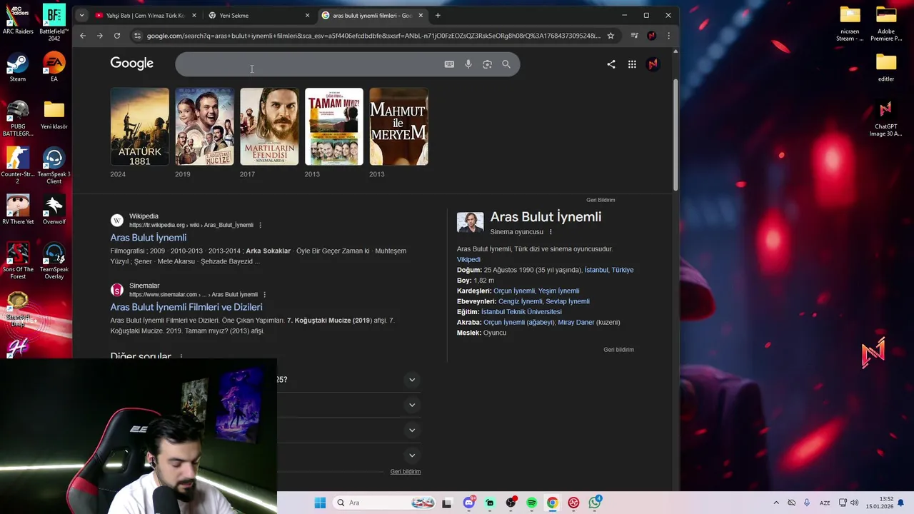Open Yeşim İynemli sibling link
The height and width of the screenshot is (514, 914).
(x=559, y=291)
